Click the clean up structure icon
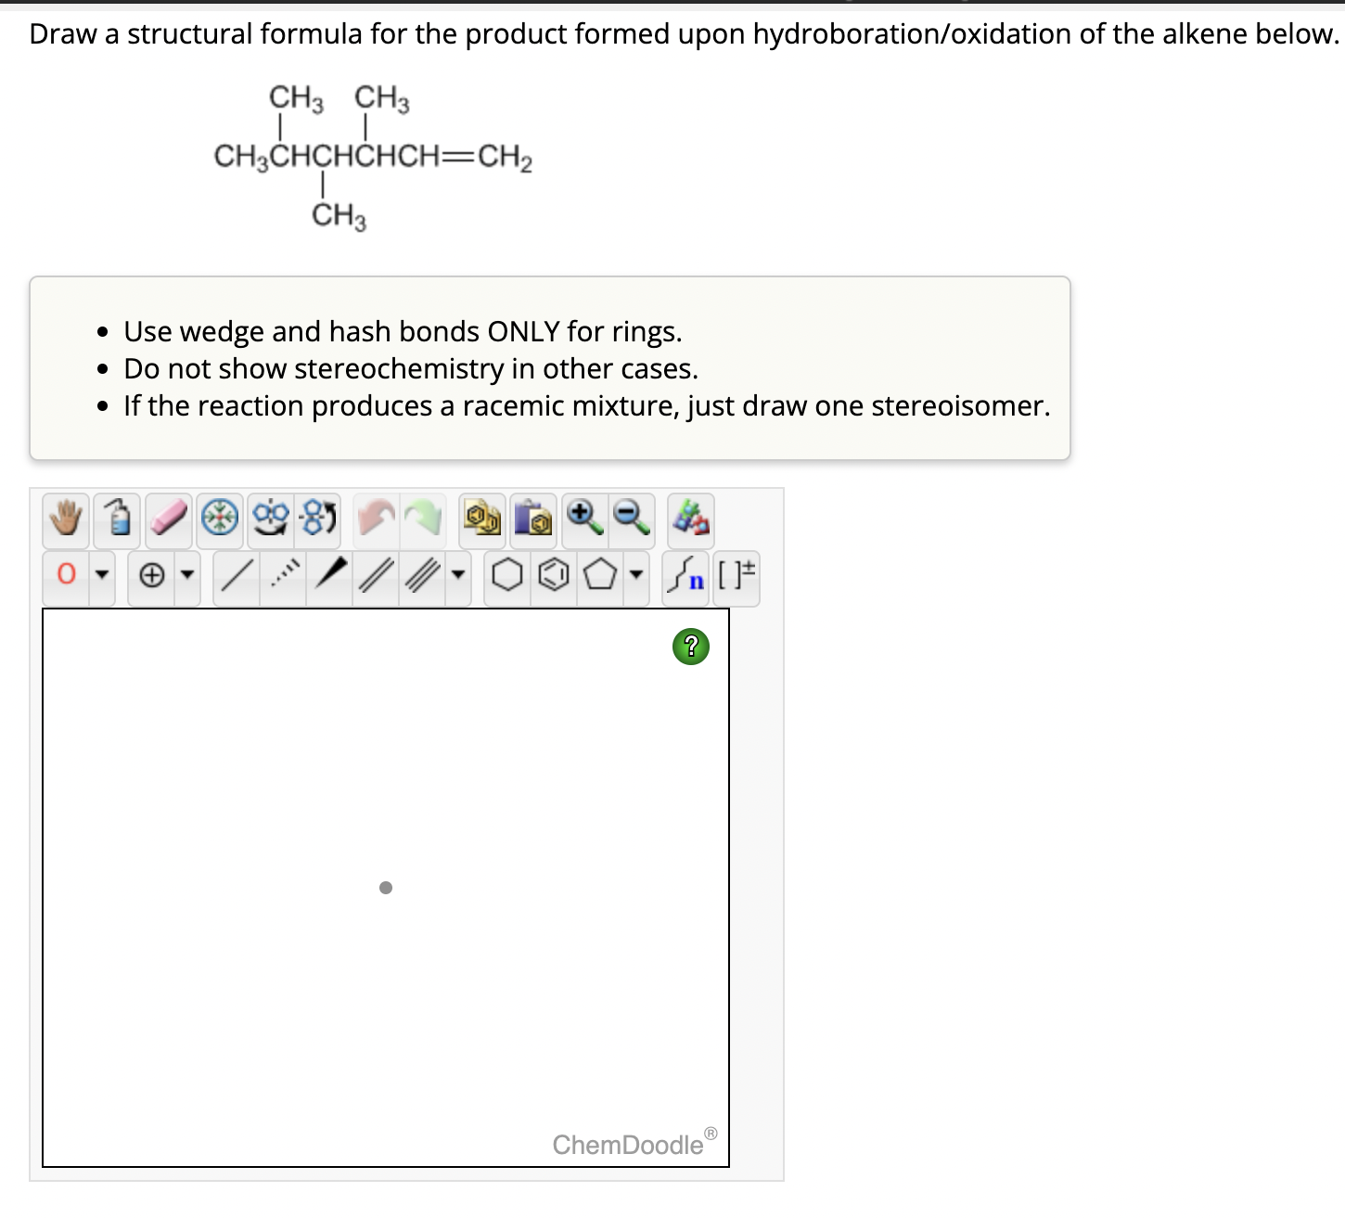Viewport: 1345px width, 1218px height. (x=691, y=519)
